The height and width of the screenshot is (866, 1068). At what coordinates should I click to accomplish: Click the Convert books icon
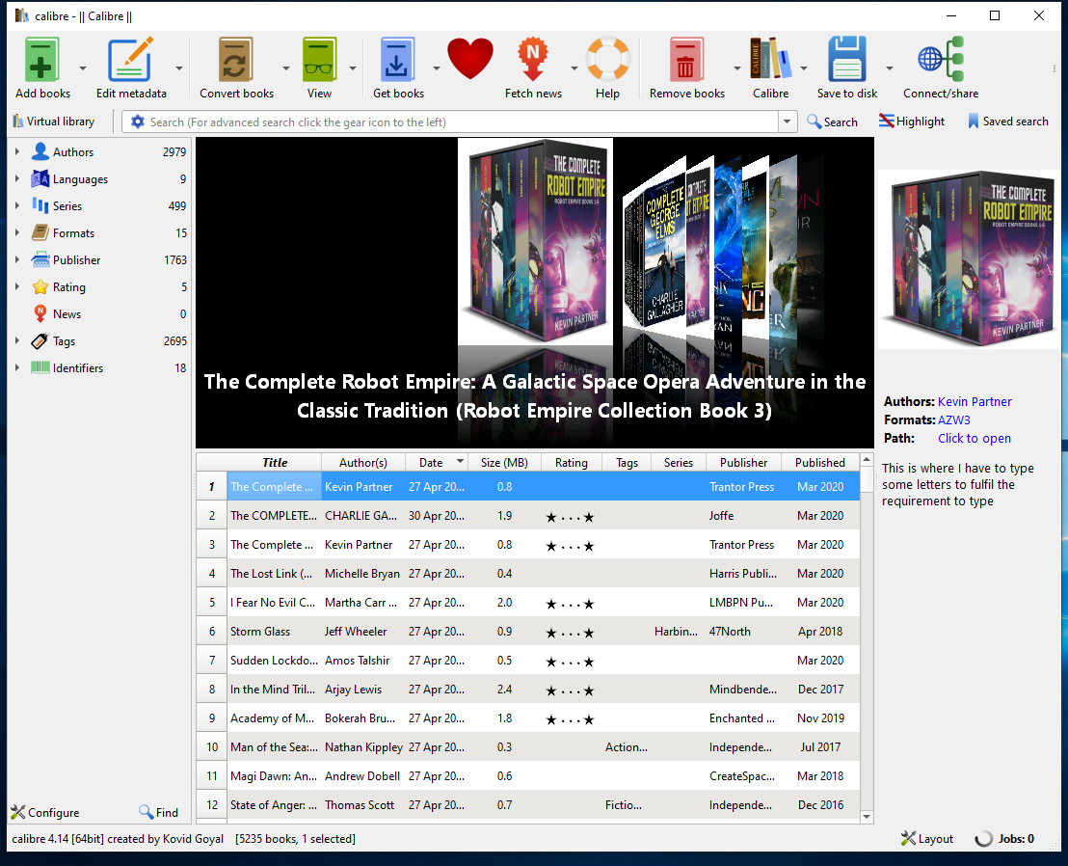click(x=235, y=61)
